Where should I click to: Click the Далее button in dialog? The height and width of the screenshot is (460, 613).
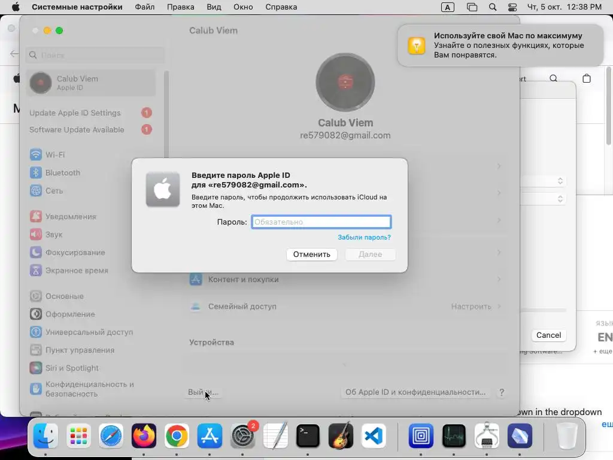pos(370,254)
